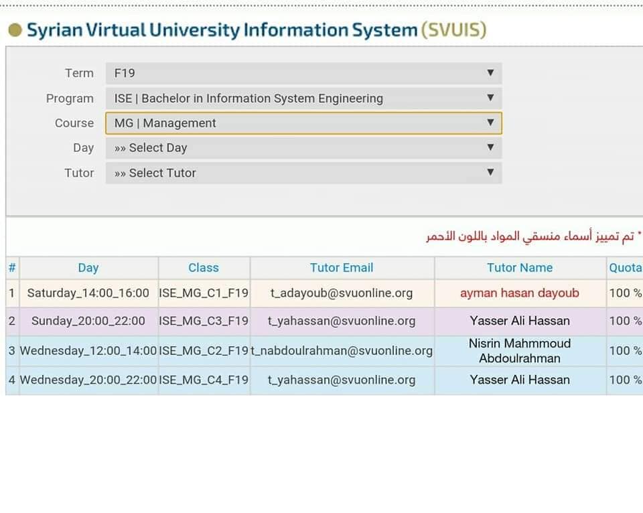Sort table by the # column header
643x513 pixels.
12,268
